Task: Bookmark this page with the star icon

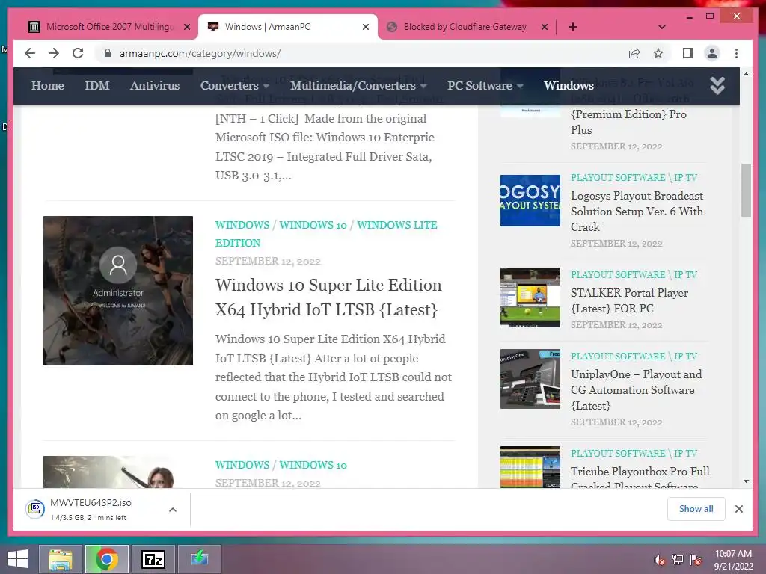Action: click(658, 53)
